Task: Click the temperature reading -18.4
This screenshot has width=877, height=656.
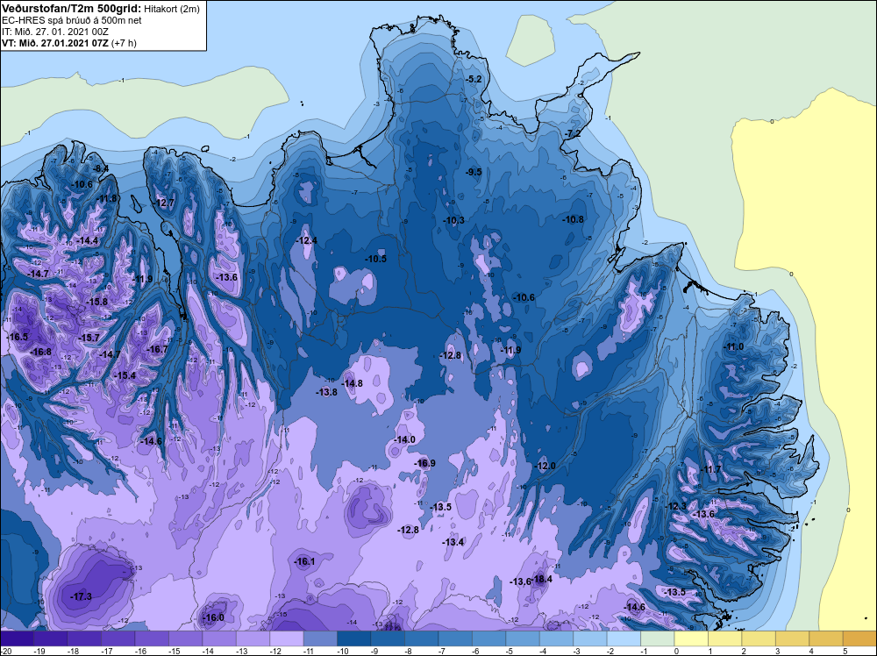Action: (x=541, y=579)
